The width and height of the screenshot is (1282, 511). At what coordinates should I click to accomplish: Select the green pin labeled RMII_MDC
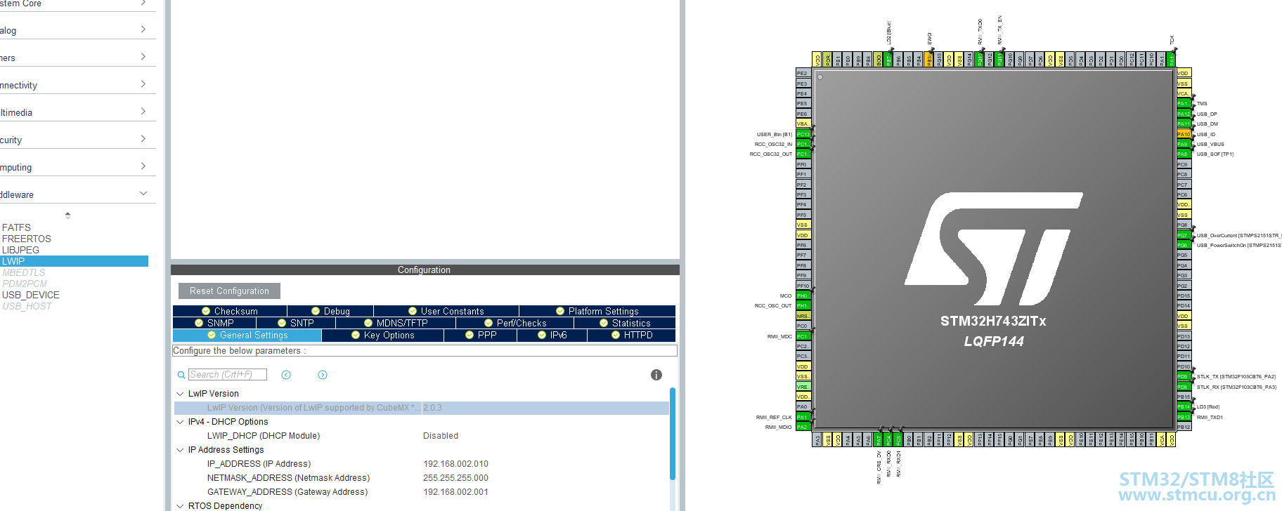(803, 336)
